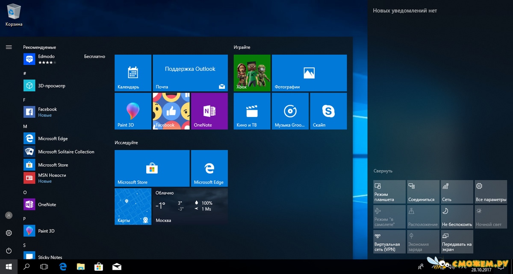This screenshot has height=274, width=513.
Task: Open the OneNote tile
Action: [209, 111]
